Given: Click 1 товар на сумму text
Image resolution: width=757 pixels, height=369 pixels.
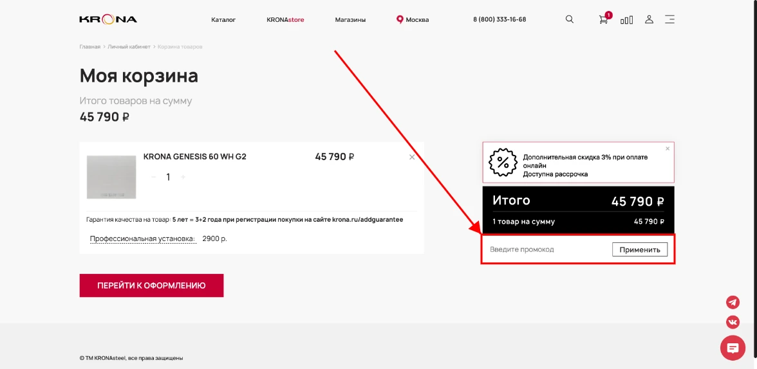Looking at the screenshot, I should point(524,222).
